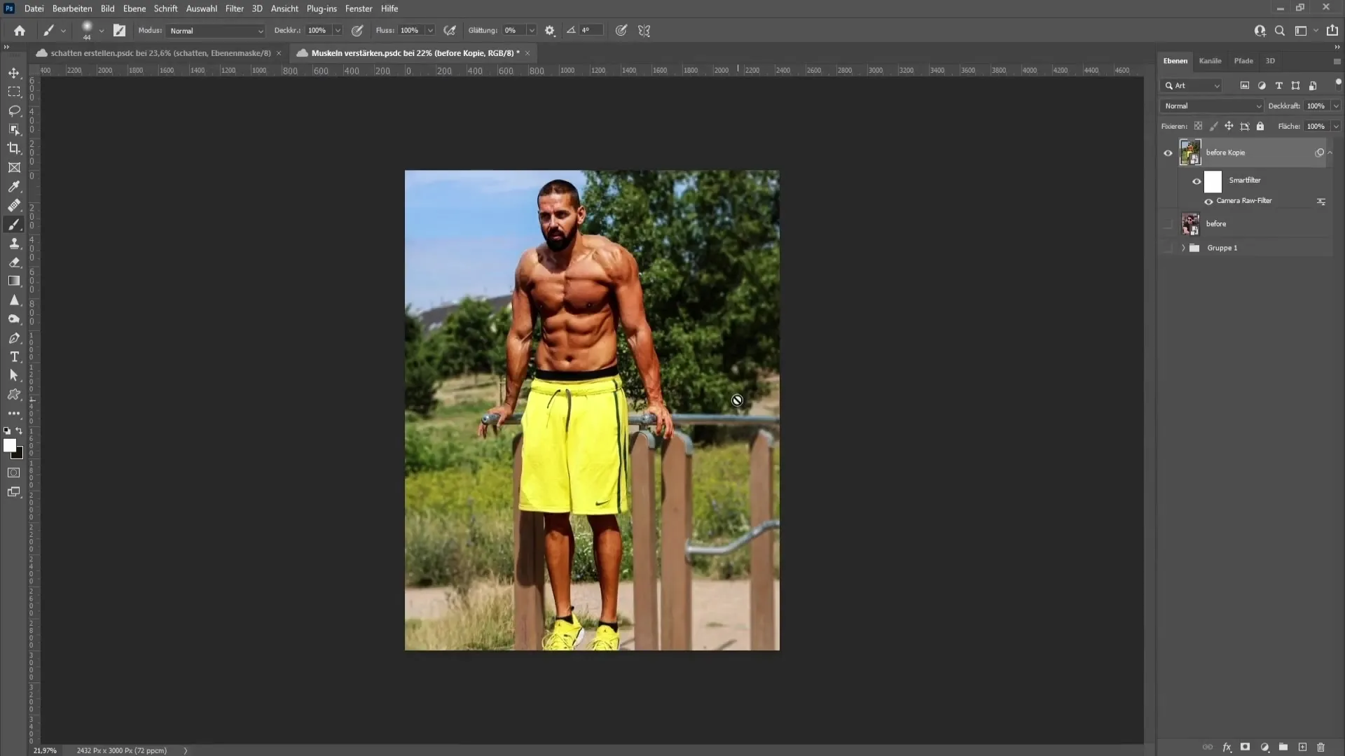Click the Gradient tool icon
Image resolution: width=1345 pixels, height=756 pixels.
tap(14, 281)
